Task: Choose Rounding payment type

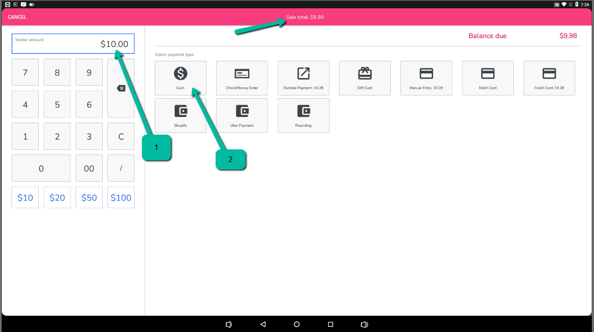Action: coord(303,115)
